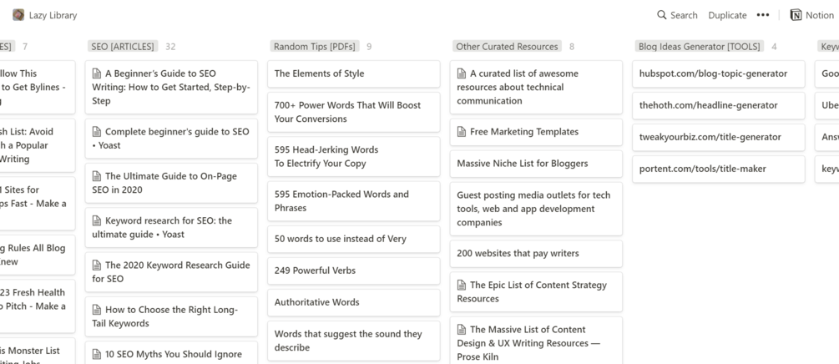Image resolution: width=839 pixels, height=364 pixels.
Task: Open The Elements of Style card
Action: tap(320, 73)
